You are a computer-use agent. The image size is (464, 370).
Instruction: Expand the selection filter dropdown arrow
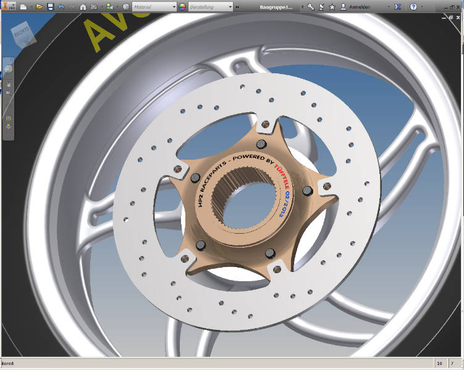(x=117, y=7)
